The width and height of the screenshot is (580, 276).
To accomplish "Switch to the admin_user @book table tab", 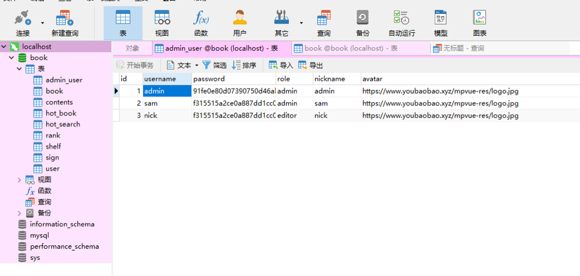I will coord(222,49).
